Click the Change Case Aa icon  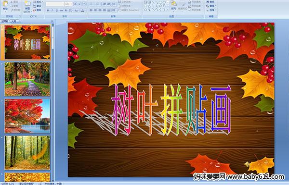point(76,11)
